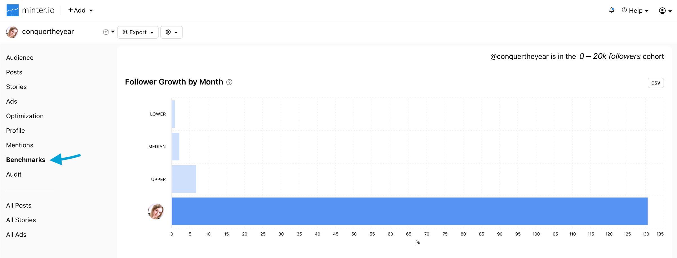
Task: Click the profile thumbnail next to chart bar
Action: [x=156, y=211]
